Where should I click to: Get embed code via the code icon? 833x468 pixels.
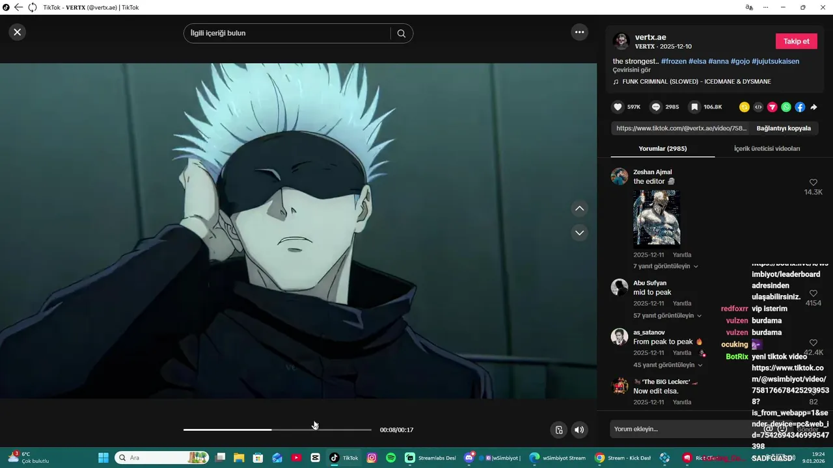coord(758,107)
